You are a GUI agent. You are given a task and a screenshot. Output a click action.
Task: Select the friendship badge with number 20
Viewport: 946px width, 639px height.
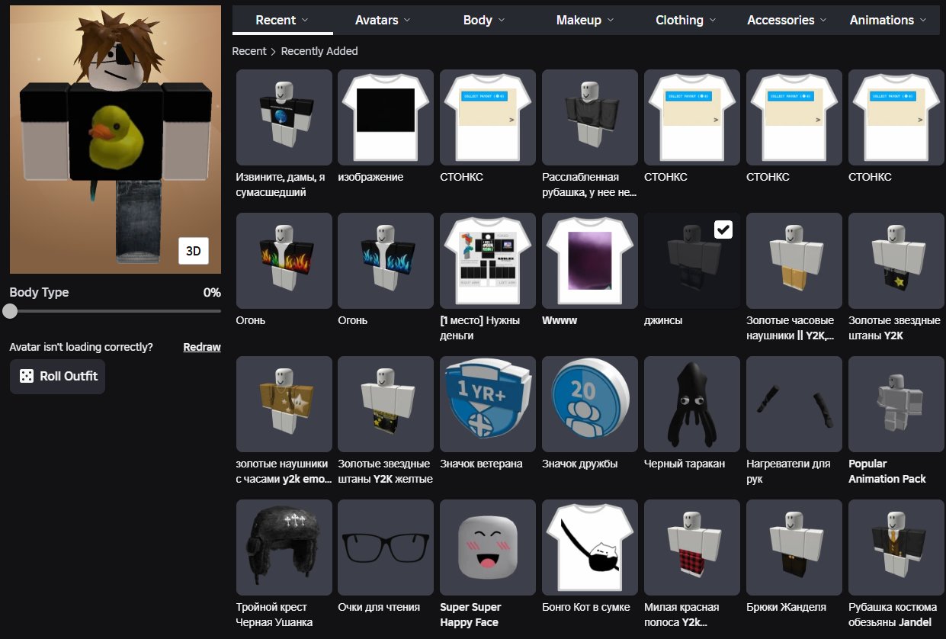[x=590, y=404]
